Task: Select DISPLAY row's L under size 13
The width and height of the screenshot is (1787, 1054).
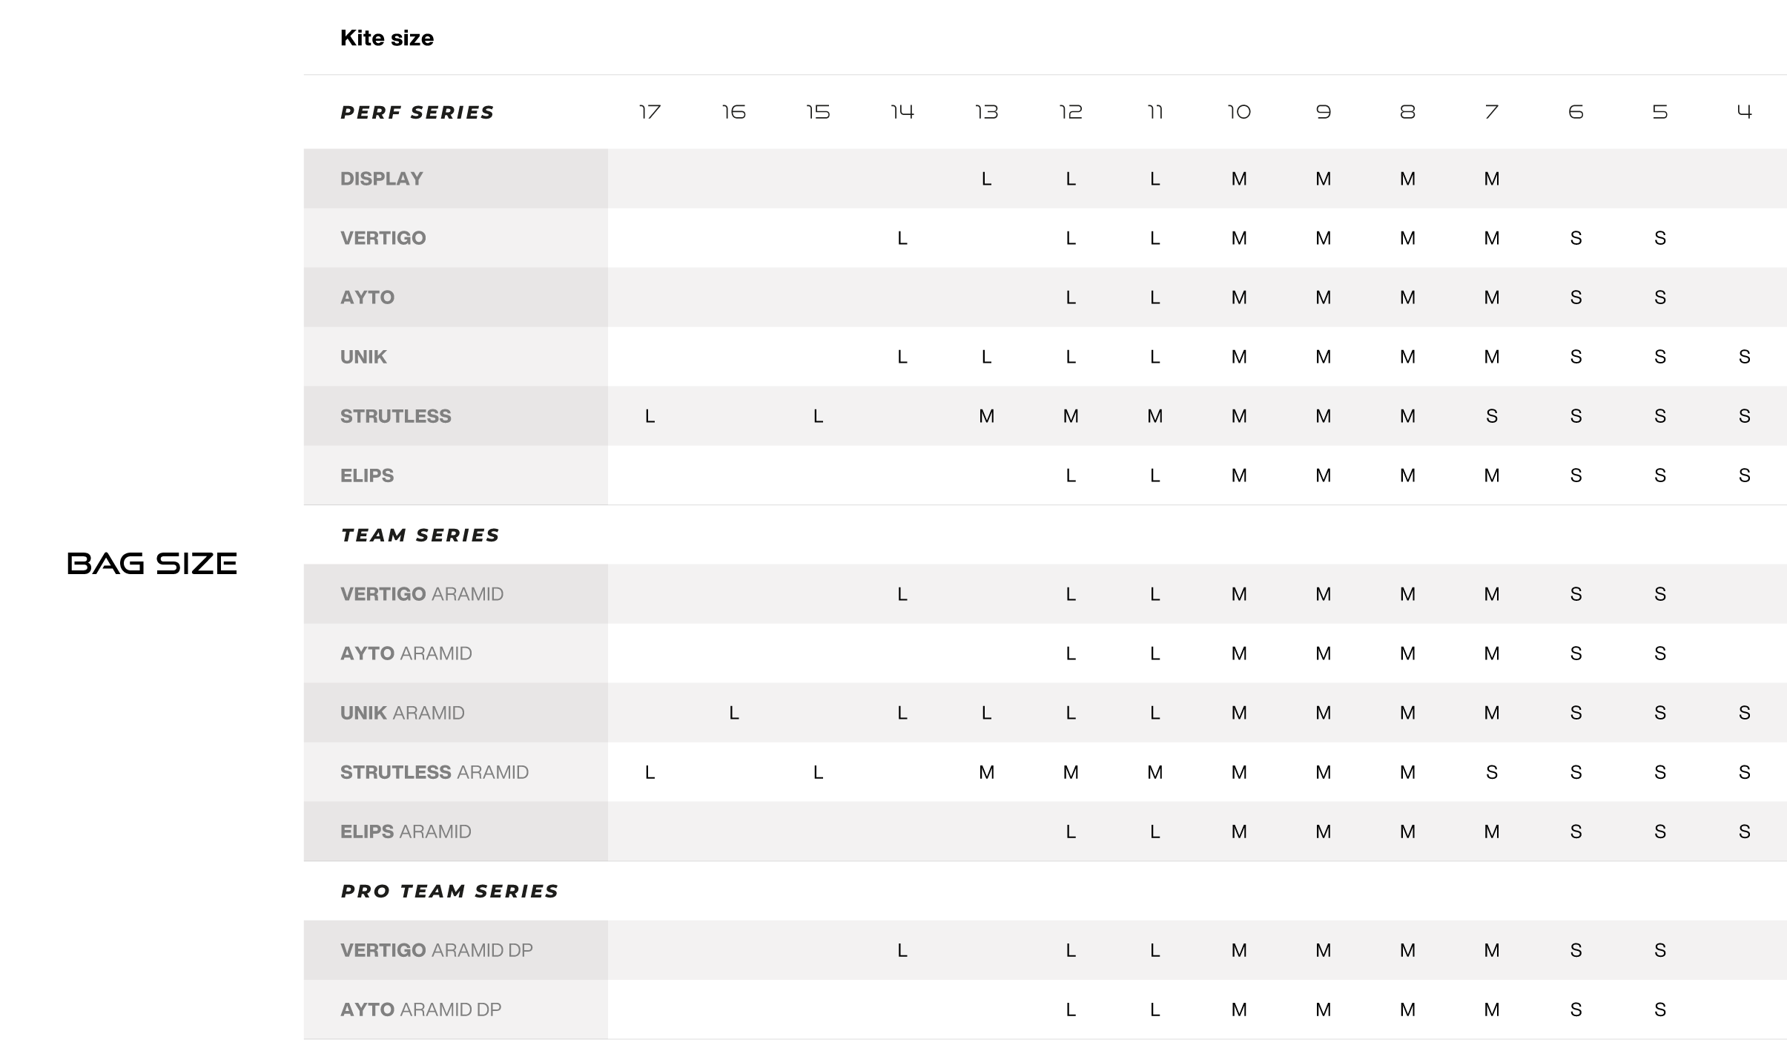Action: (986, 179)
